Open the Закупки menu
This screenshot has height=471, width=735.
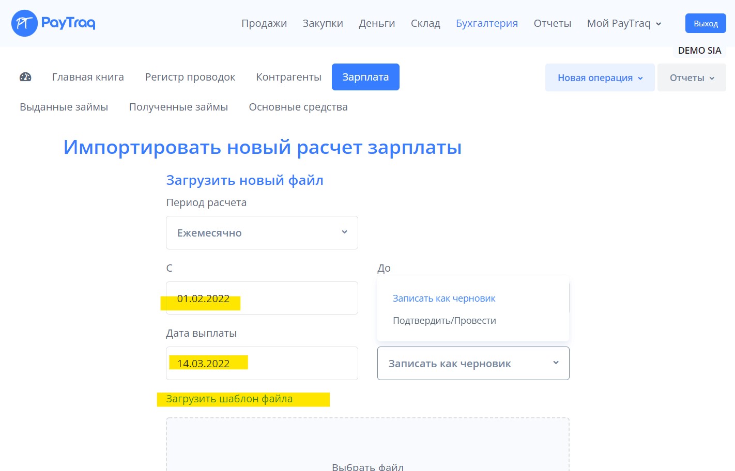coord(323,23)
